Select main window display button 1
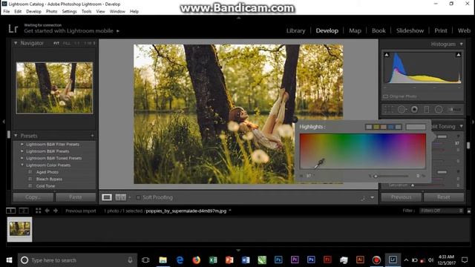 (10, 211)
